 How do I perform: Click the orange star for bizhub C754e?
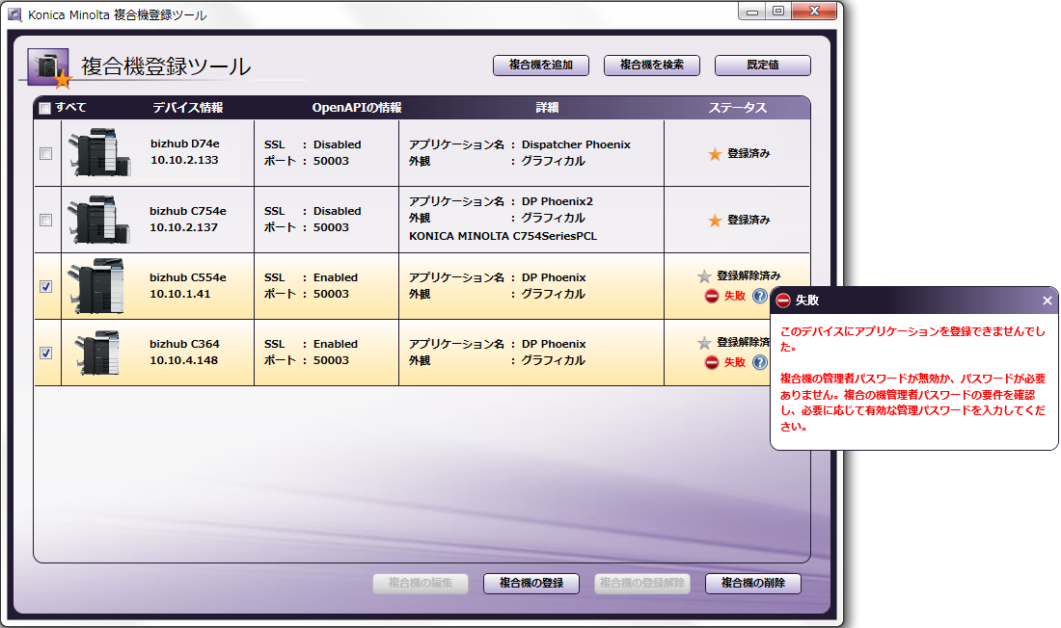tap(715, 221)
